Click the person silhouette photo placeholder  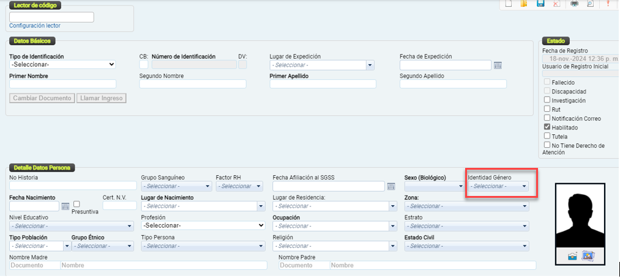click(580, 216)
